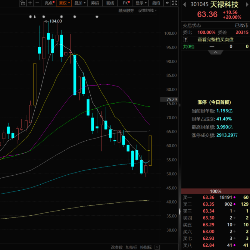
Task: Select 买二 row price 63.35
Action: (208, 204)
